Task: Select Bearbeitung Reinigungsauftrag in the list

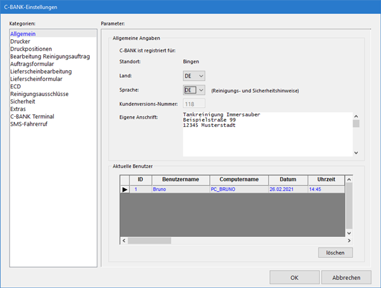Action: point(50,56)
